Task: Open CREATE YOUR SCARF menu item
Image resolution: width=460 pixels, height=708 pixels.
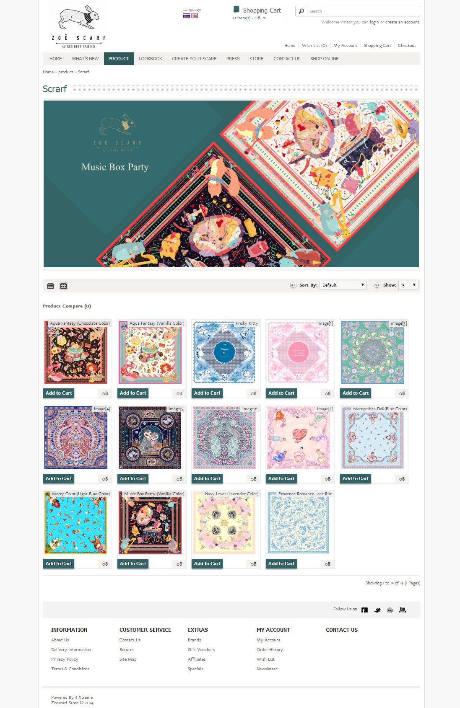Action: (194, 59)
